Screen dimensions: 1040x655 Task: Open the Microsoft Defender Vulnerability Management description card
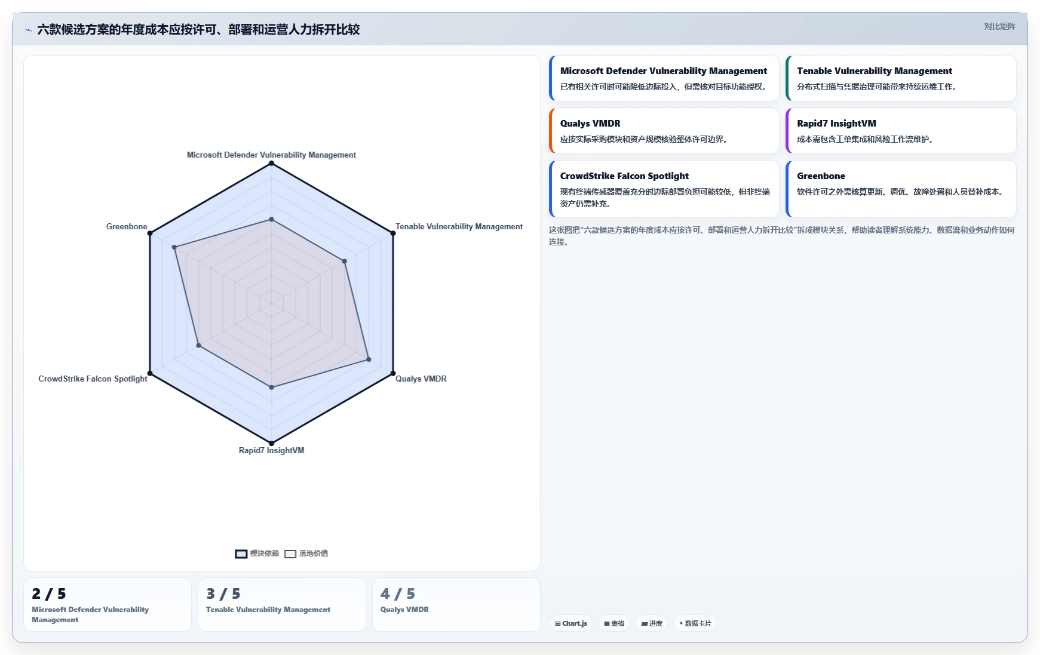[664, 78]
